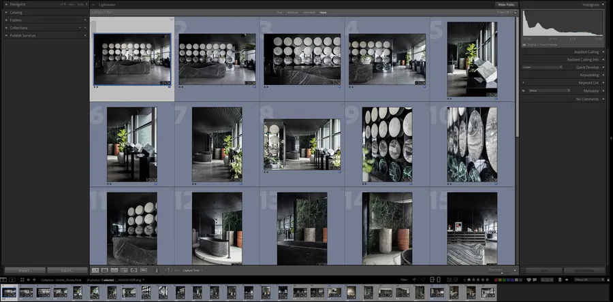Click plus icon on Publish Services panel
The width and height of the screenshot is (613, 302).
(x=85, y=35)
